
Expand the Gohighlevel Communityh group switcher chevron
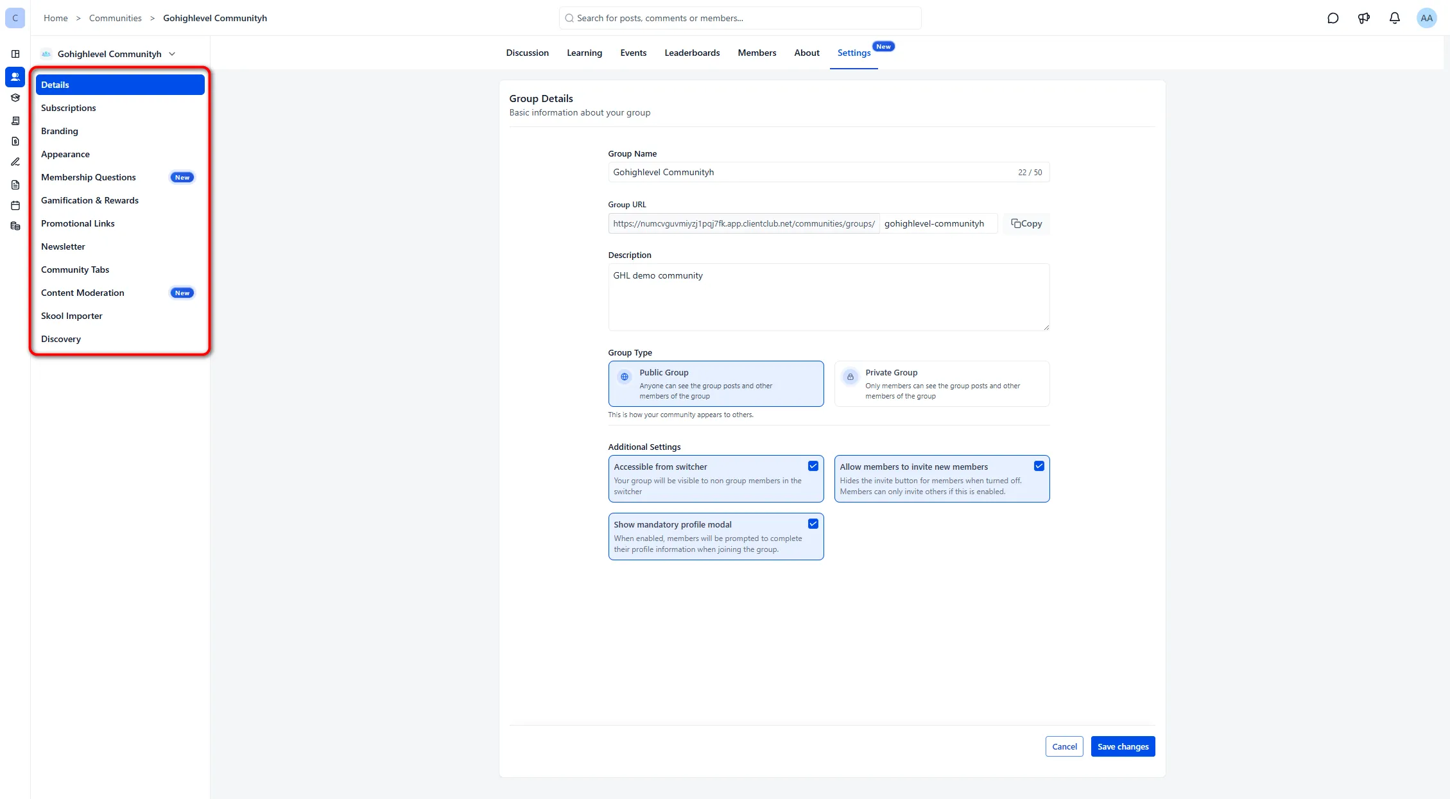172,54
